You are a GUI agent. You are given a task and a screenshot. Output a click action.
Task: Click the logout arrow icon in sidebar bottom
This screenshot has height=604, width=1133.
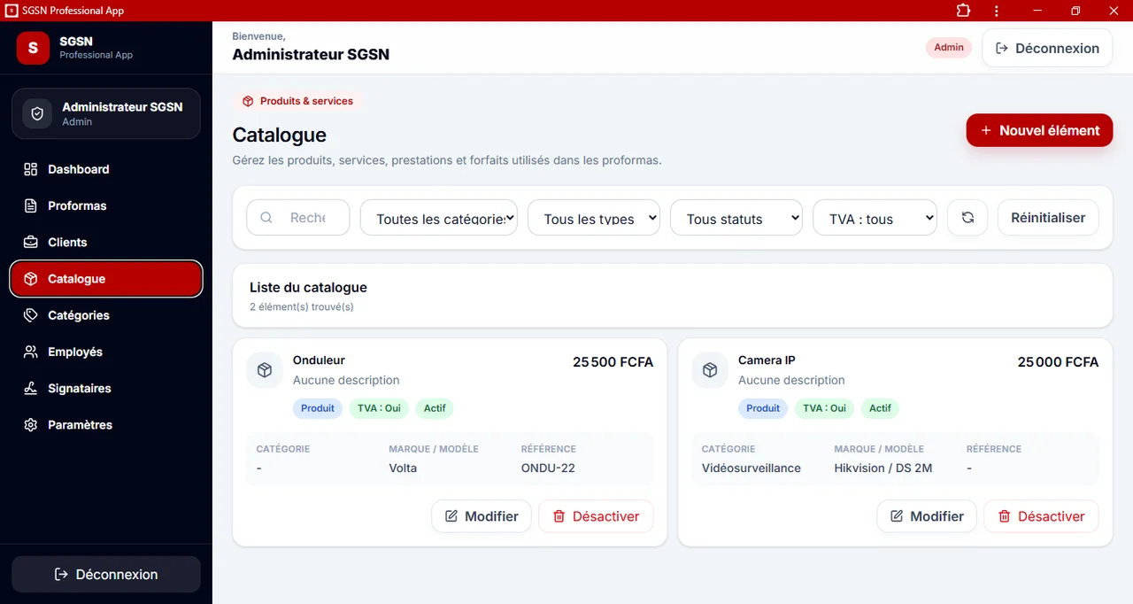61,575
